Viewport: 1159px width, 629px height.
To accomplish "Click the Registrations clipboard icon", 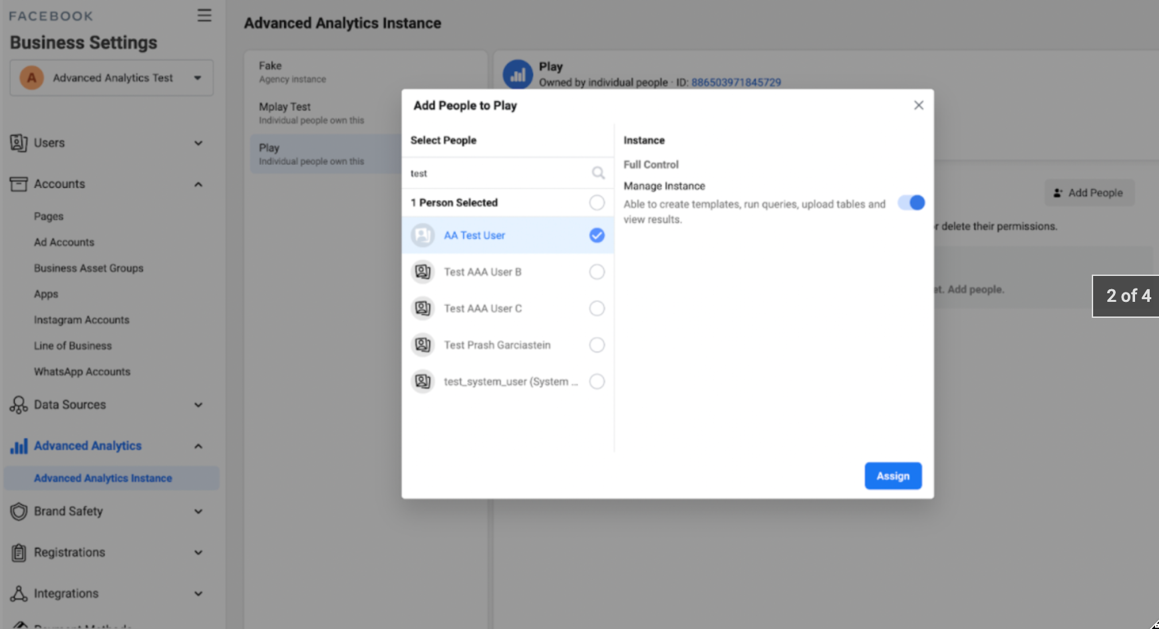I will [x=19, y=553].
